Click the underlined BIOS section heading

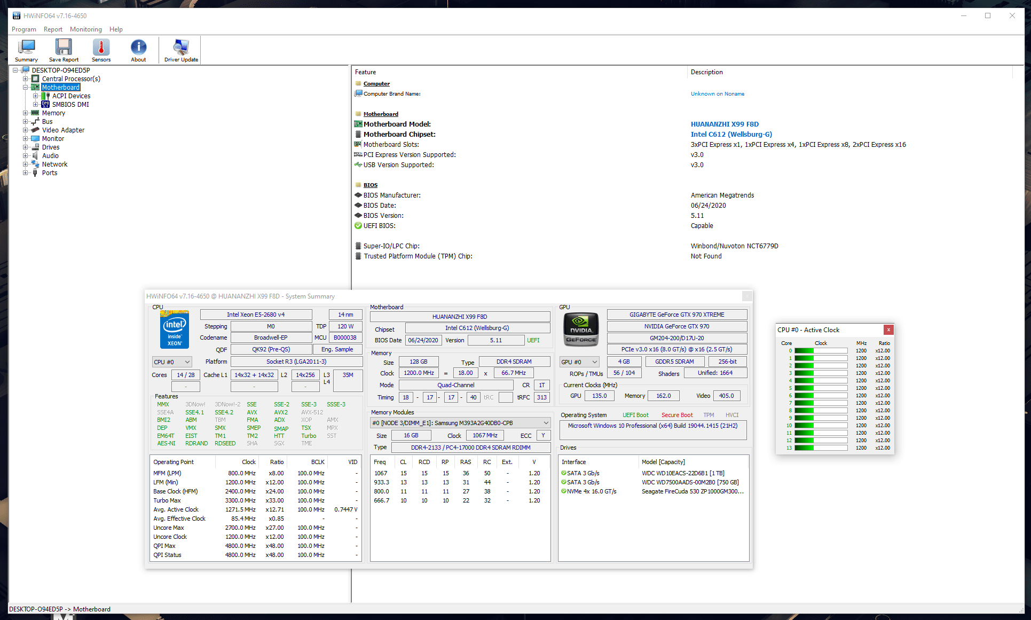(x=370, y=185)
